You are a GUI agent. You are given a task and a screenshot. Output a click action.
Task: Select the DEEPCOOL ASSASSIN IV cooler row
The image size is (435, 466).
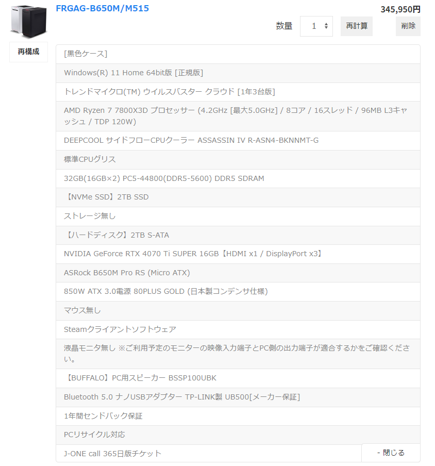coord(238,141)
